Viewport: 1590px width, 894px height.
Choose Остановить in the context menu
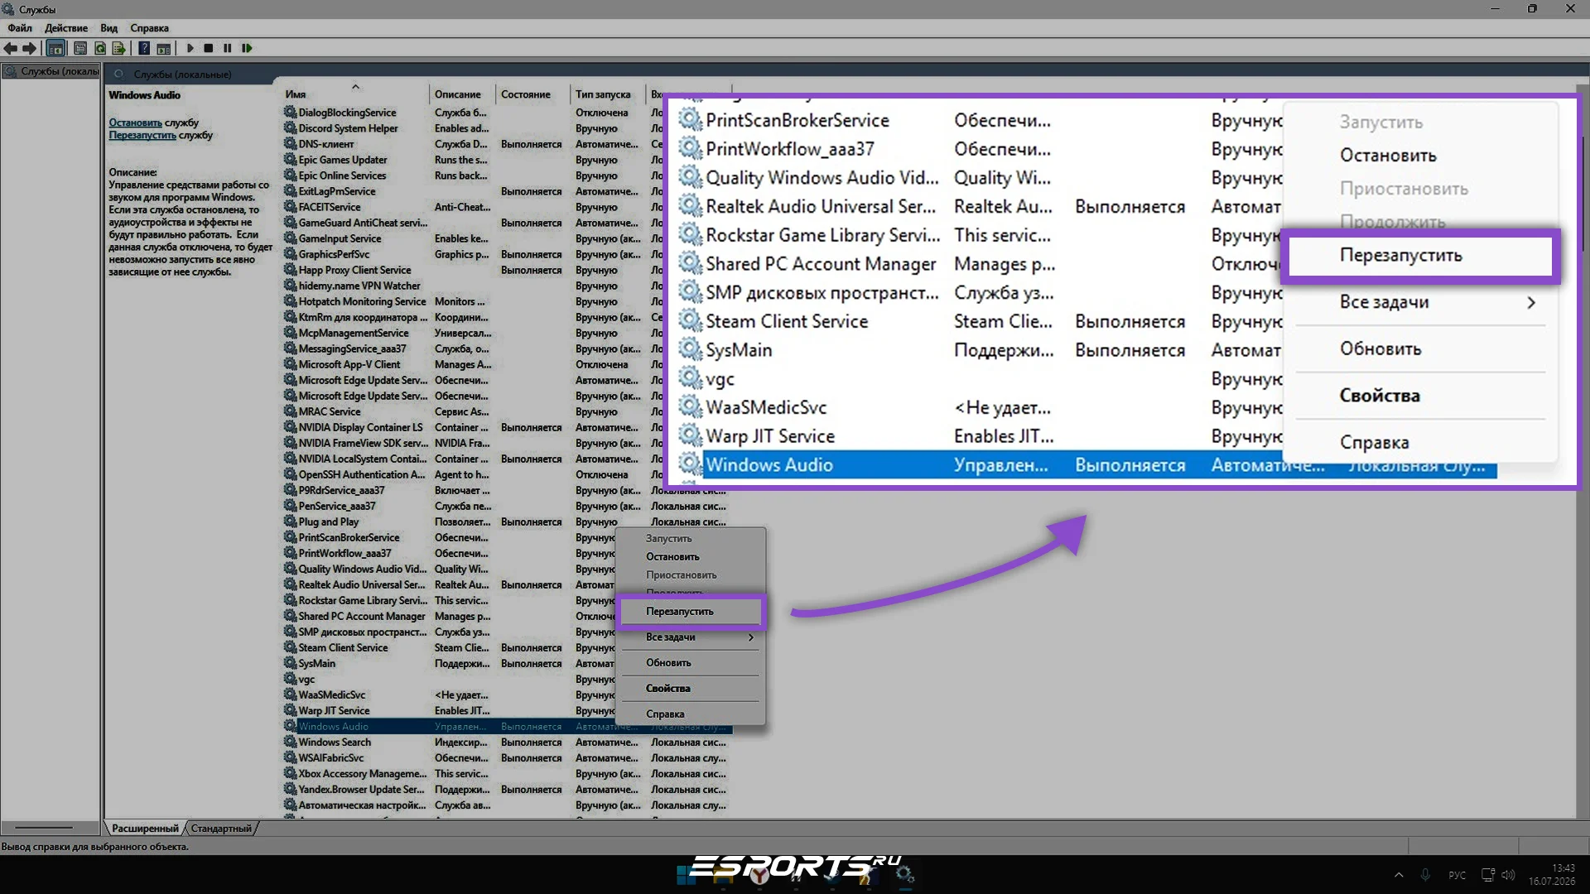pos(691,557)
